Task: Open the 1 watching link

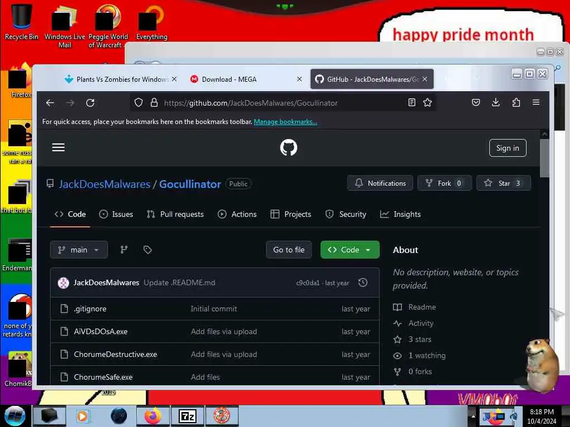Action: (x=419, y=355)
